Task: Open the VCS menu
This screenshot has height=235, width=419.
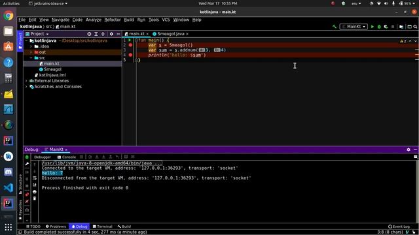Action: tap(166, 20)
